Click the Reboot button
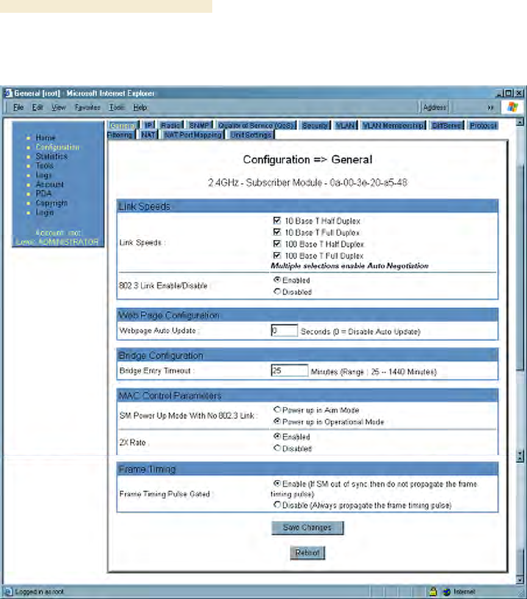The height and width of the screenshot is (599, 527). point(307,553)
